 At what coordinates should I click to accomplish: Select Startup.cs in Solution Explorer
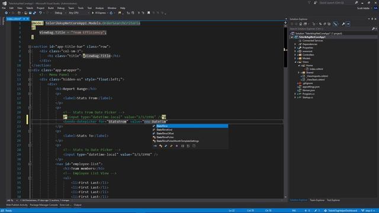[307, 97]
